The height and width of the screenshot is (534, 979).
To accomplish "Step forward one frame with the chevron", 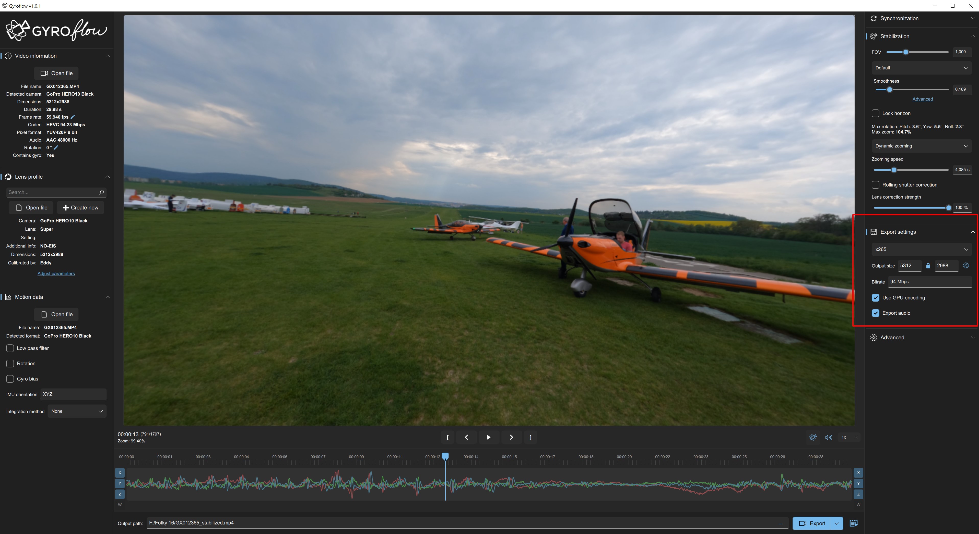I will pos(511,437).
